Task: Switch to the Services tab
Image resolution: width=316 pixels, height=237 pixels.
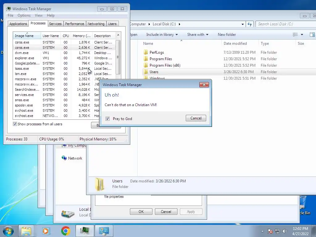Action: click(x=55, y=24)
